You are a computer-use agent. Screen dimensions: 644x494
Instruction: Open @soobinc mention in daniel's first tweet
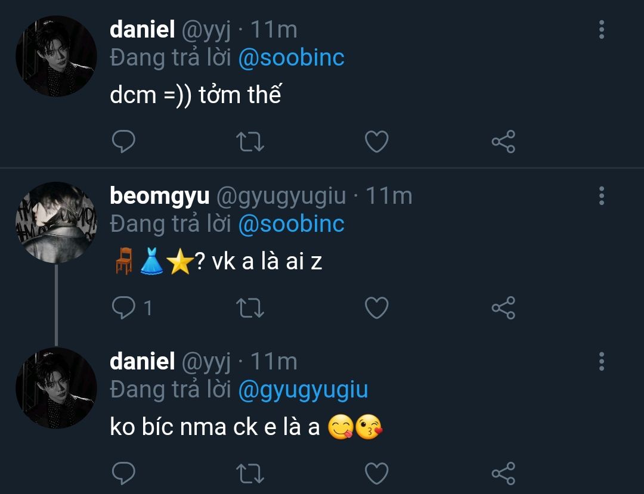(291, 58)
